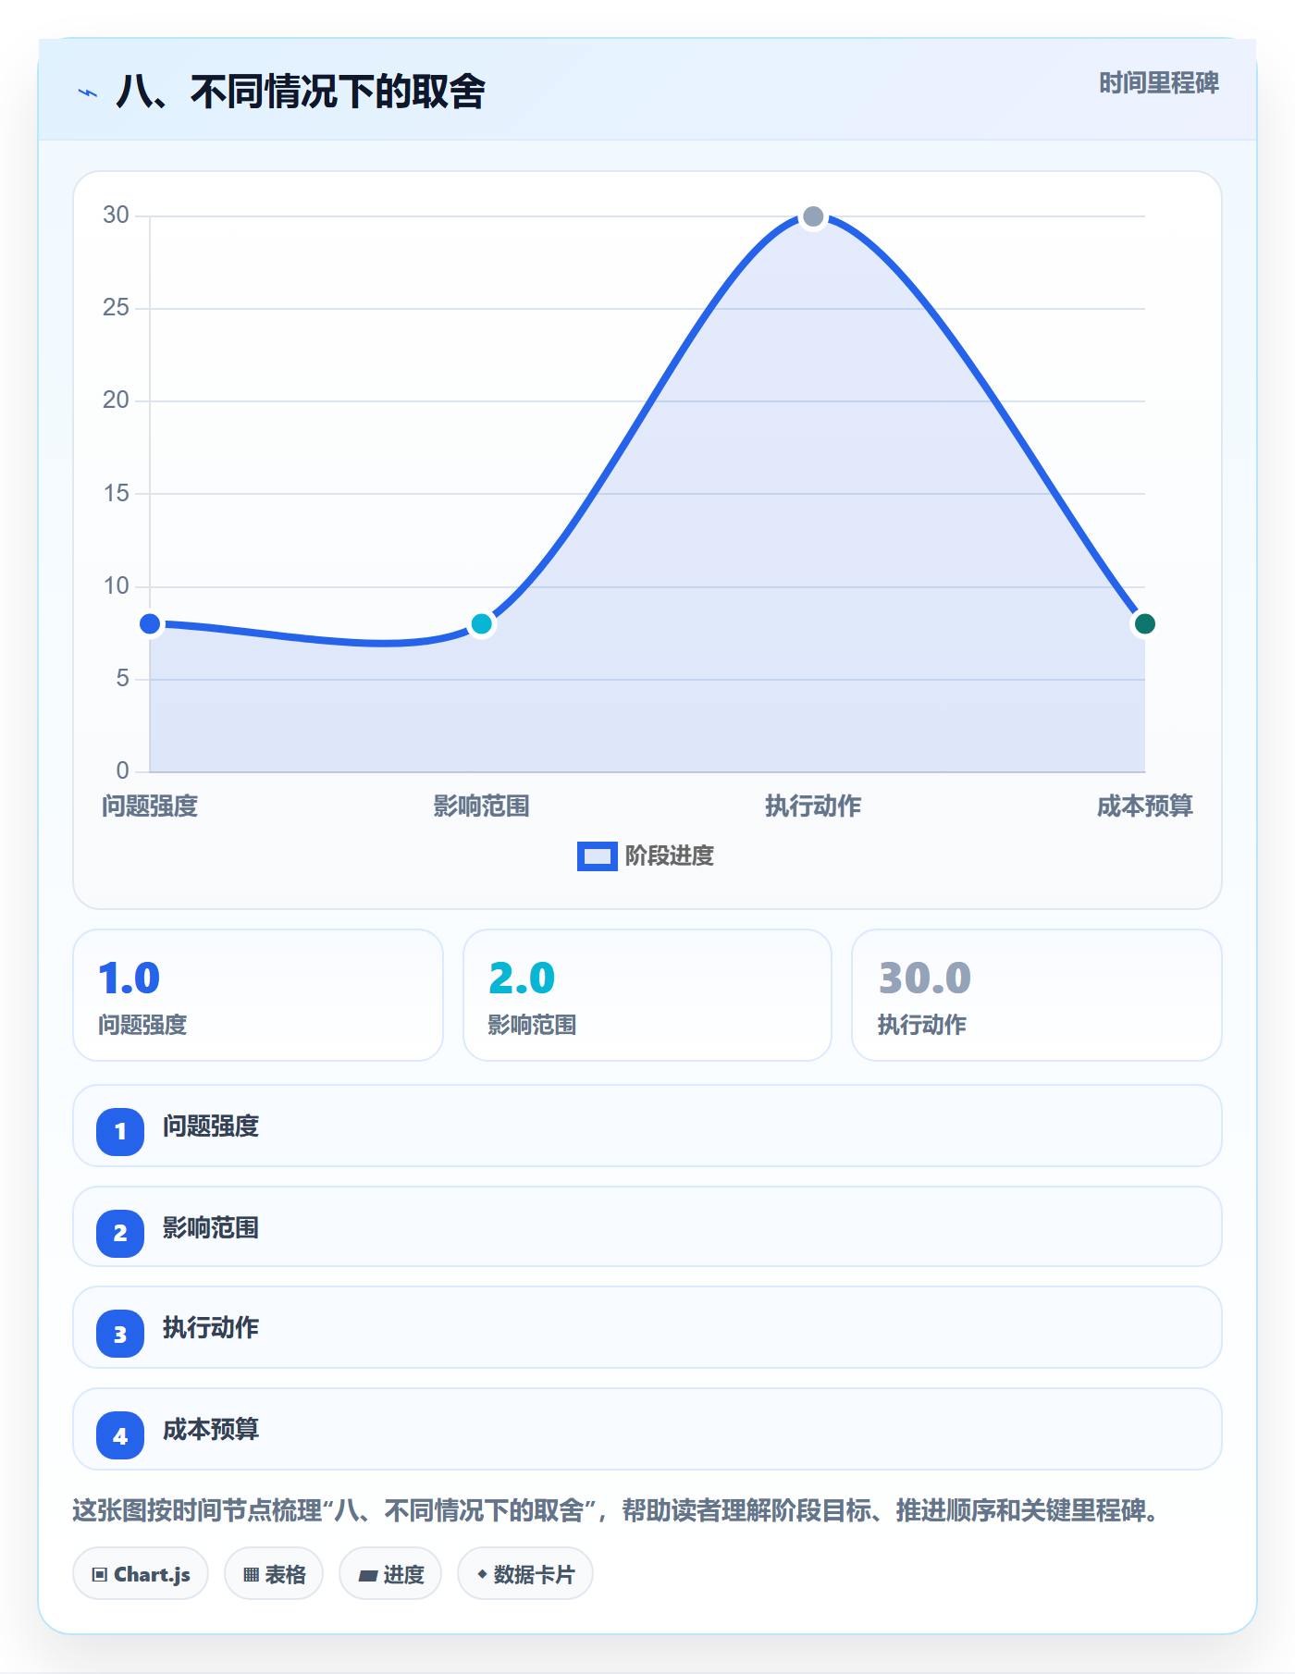Click the cyan data point for 影响范围

[481, 624]
